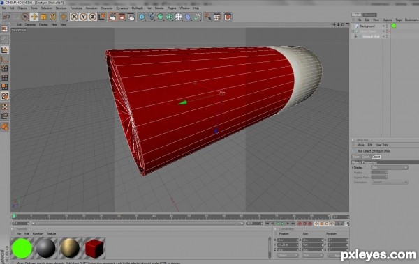419x264 pixels.
Task: Click the green material swatch
Action: [22, 248]
